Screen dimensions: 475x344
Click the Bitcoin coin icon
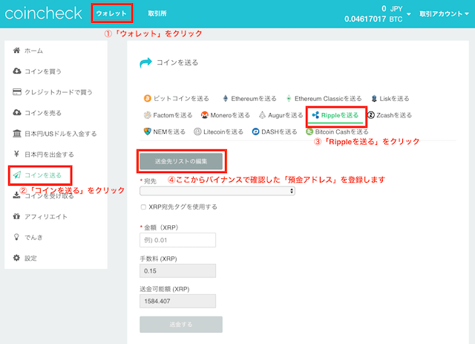click(x=147, y=98)
